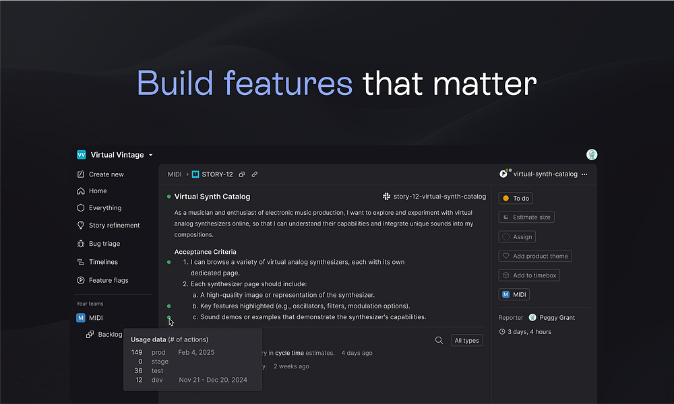Change the To do status
The height and width of the screenshot is (404, 674).
pos(516,199)
